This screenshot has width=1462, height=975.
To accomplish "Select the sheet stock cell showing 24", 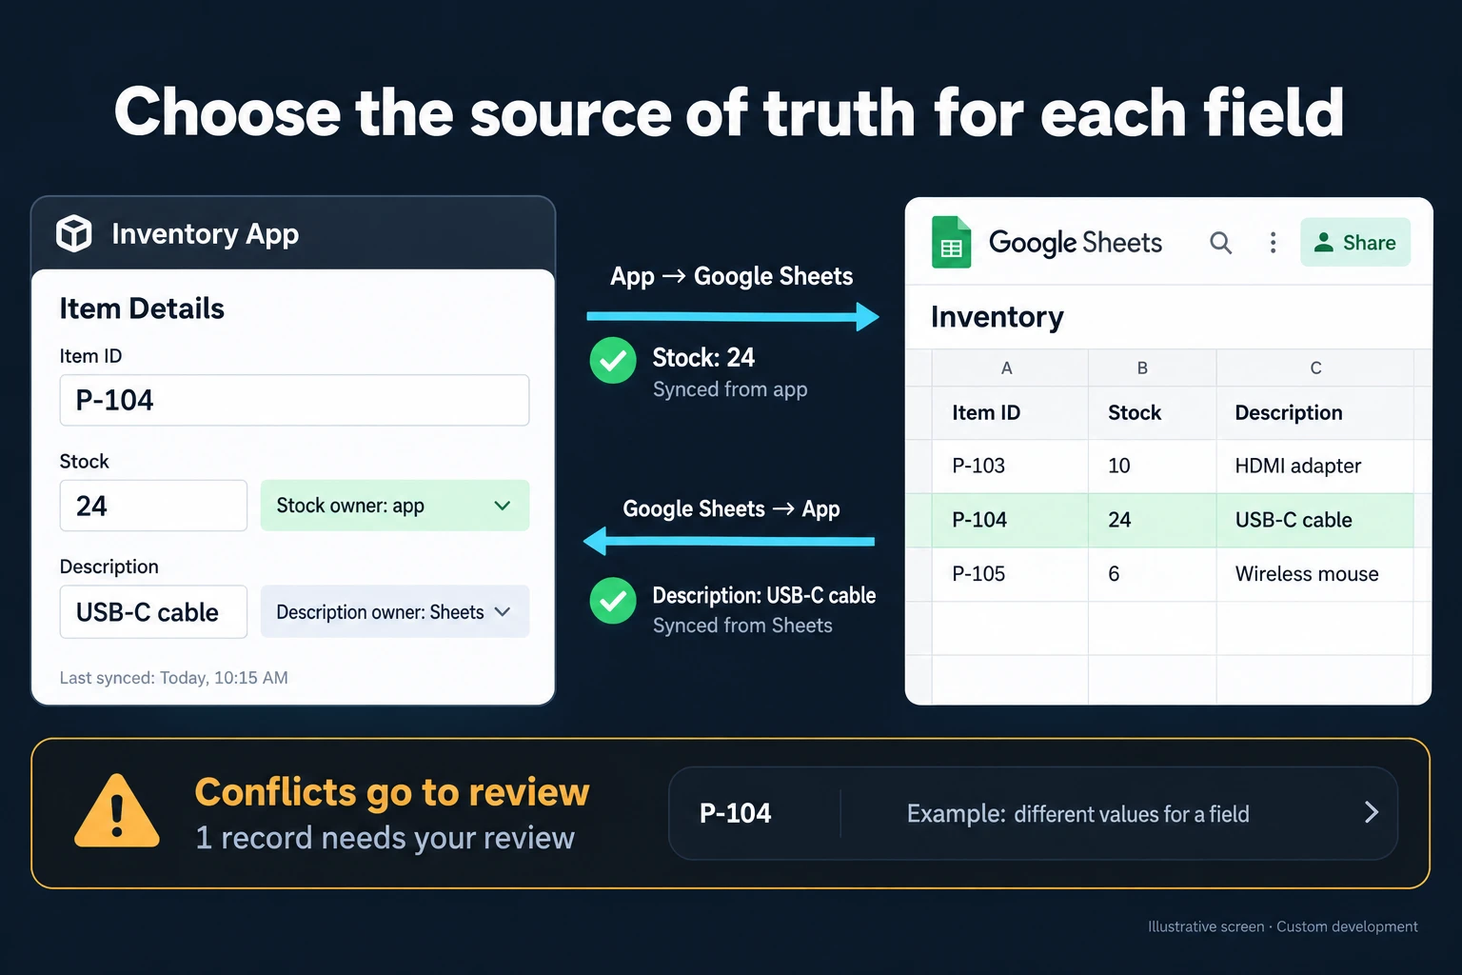I will [x=1152, y=520].
